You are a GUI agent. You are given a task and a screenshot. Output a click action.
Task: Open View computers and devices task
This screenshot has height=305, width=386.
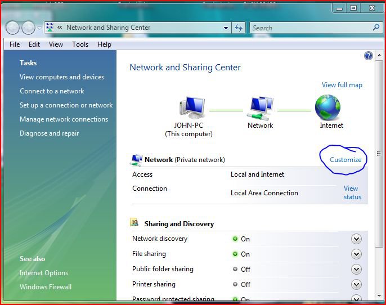click(62, 77)
